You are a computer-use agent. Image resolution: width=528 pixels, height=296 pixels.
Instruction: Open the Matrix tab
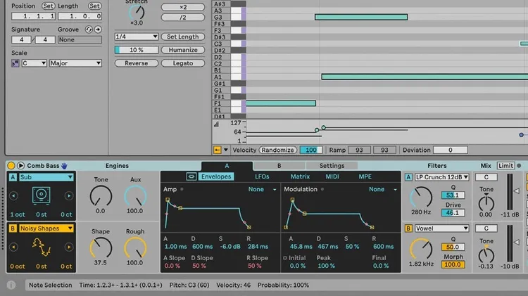coord(300,176)
